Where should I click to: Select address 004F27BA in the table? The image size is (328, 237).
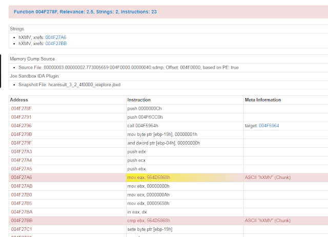click(x=22, y=212)
